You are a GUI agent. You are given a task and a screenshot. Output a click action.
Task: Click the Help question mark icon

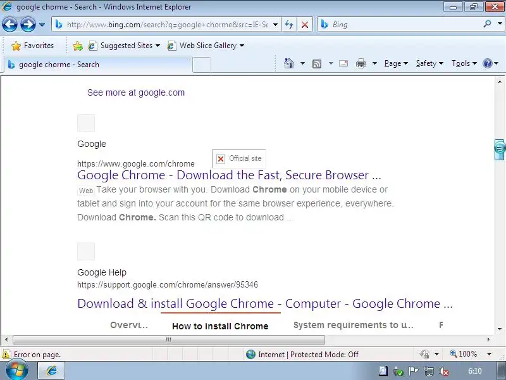(x=487, y=63)
